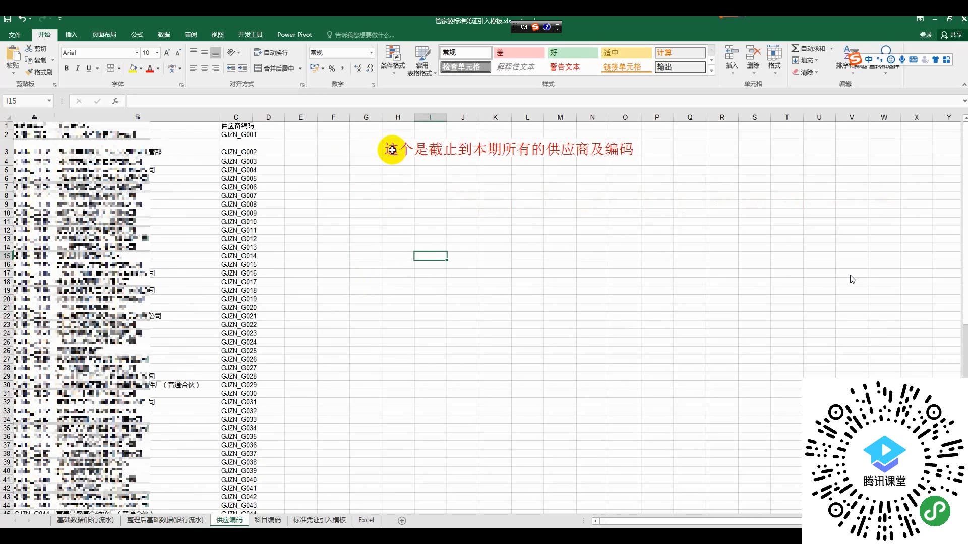Click the text orientation icon
This screenshot has height=544, width=968.
[231, 52]
